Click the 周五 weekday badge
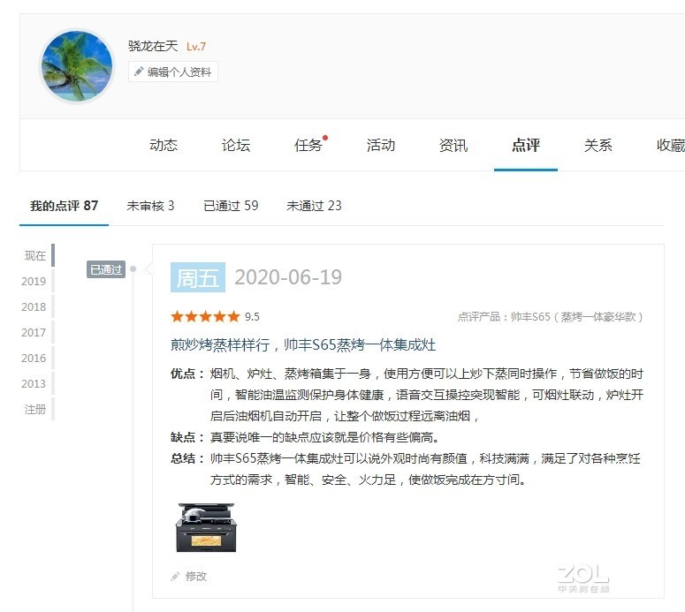Screen dimensions: 685x612 point(198,277)
